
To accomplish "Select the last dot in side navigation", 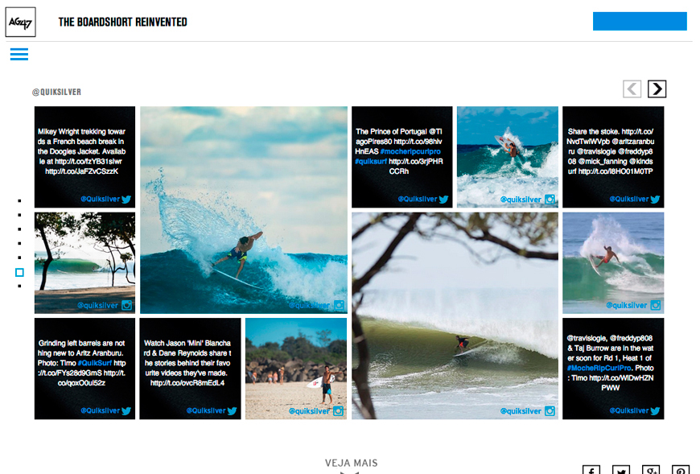I will [x=19, y=286].
